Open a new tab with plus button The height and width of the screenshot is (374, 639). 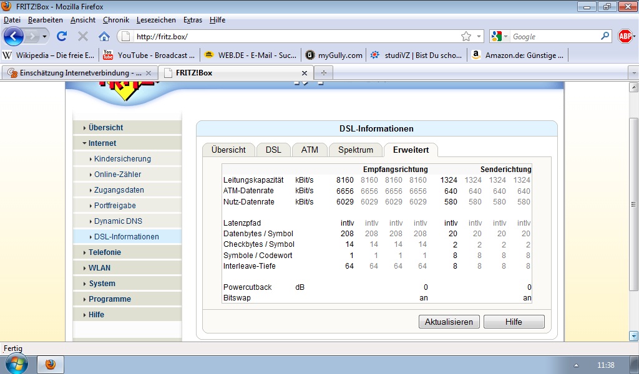pyautogui.click(x=324, y=73)
